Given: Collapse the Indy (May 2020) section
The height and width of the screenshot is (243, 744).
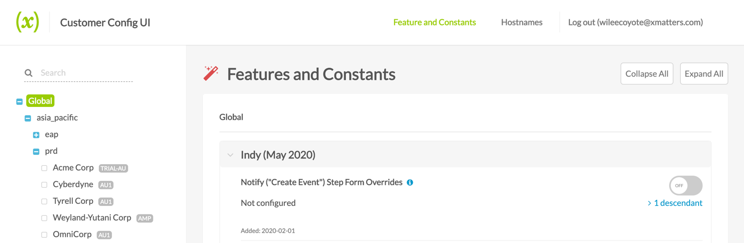Looking at the screenshot, I should (x=230, y=155).
